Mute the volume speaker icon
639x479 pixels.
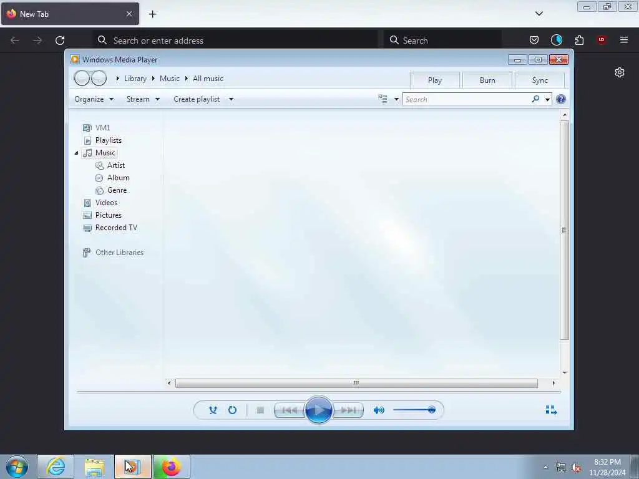[379, 410]
